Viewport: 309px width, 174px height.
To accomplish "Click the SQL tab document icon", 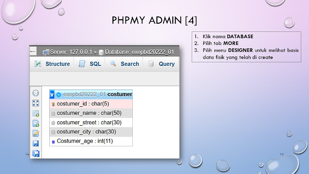I will (x=82, y=64).
